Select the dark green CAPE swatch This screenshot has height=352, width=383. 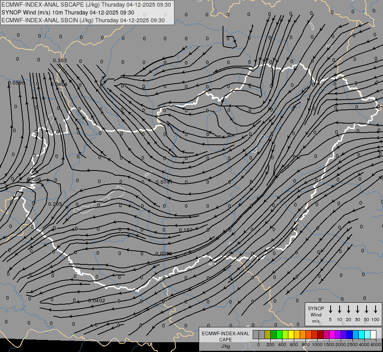[x=273, y=334]
